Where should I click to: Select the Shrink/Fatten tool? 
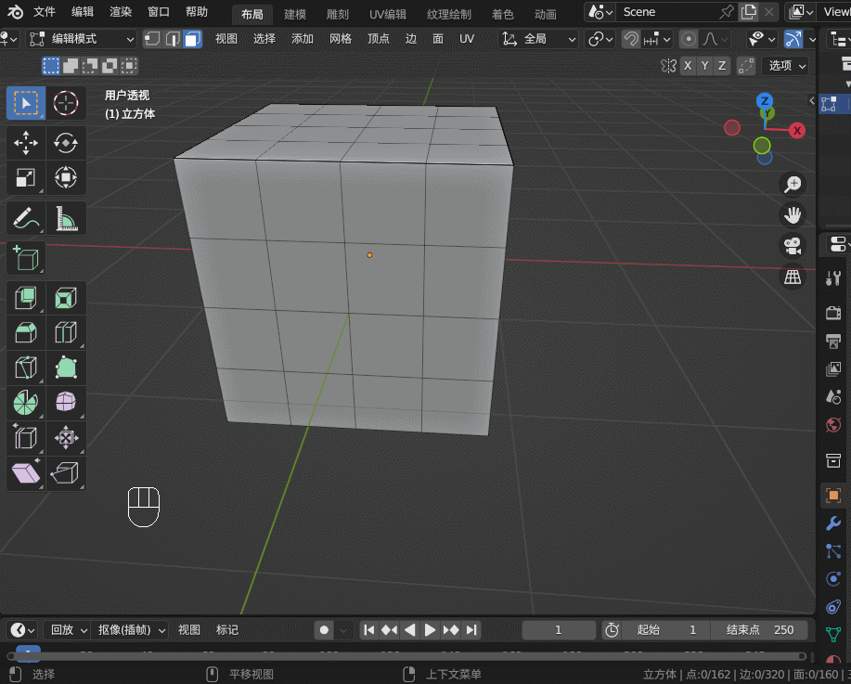[x=66, y=437]
